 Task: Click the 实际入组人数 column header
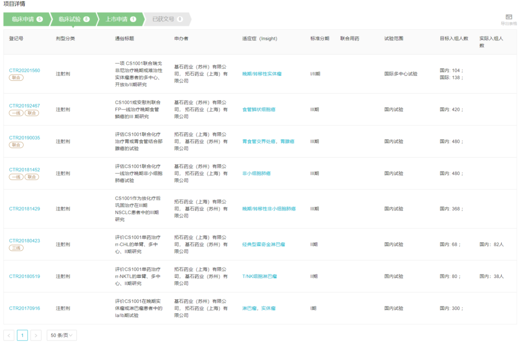(491, 42)
